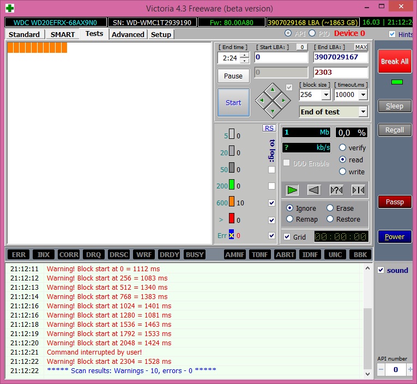Open the End of test action dropdown
The width and height of the screenshot is (417, 384).
tap(363, 112)
